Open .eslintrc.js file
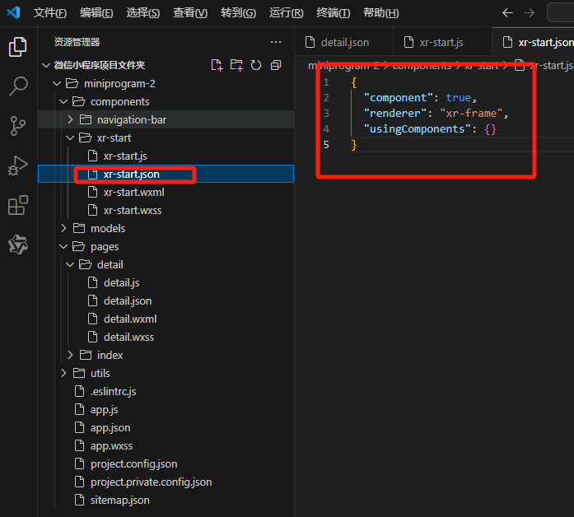This screenshot has height=517, width=574. (166, 392)
